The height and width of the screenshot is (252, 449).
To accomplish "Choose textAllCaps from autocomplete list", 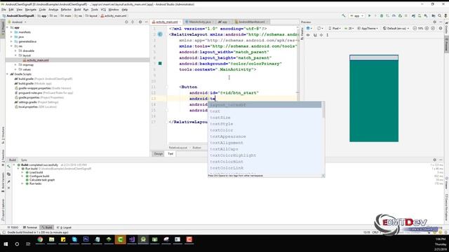I will tap(224, 149).
